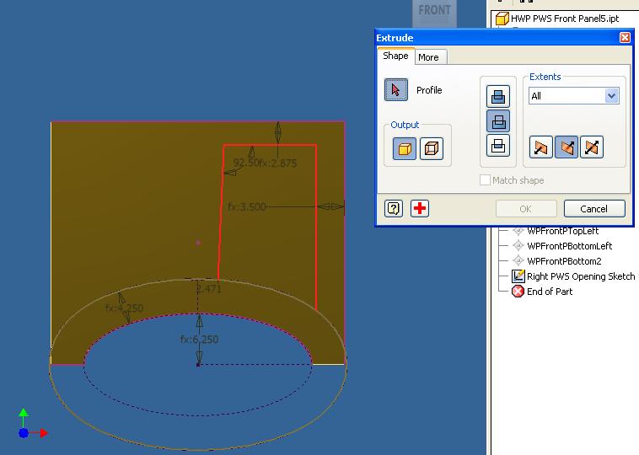Select the Join operation icon
The width and height of the screenshot is (639, 455).
click(x=498, y=96)
